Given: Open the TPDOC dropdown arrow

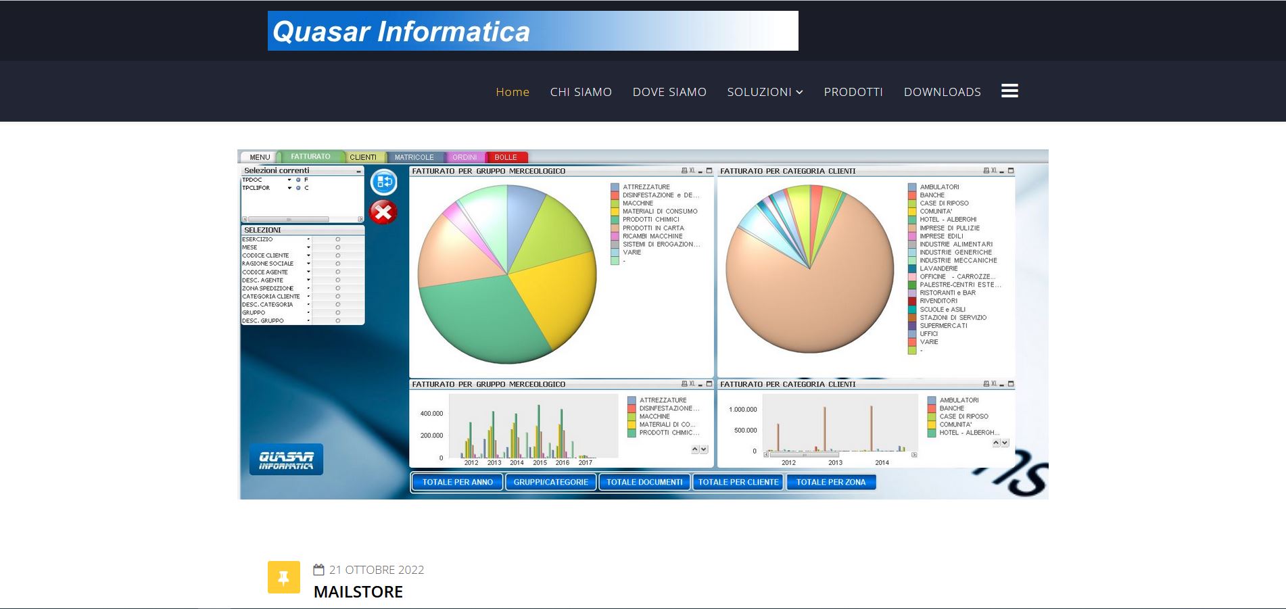Looking at the screenshot, I should pyautogui.click(x=289, y=180).
